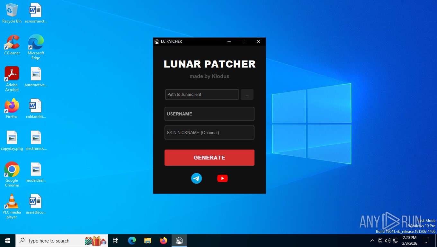Viewport: 437px width, 247px height.
Task: Browse for .lunarclient folder with ellipsis button
Action: 247,95
